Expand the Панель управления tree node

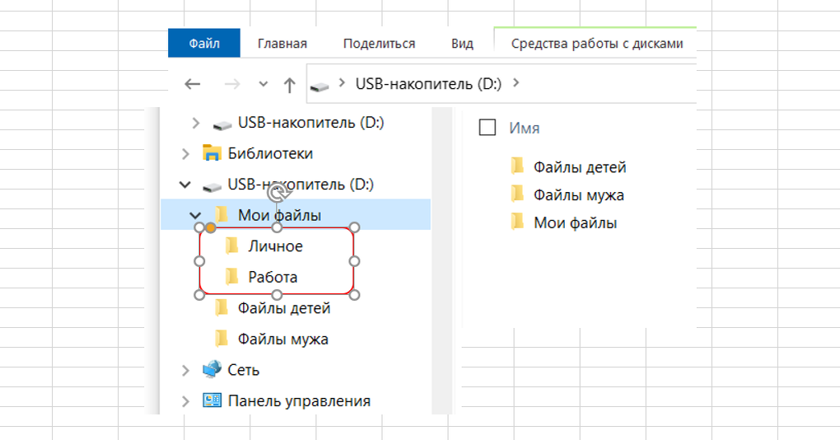[x=185, y=401]
